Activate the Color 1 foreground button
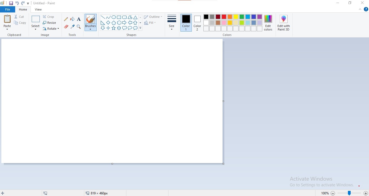Image resolution: width=369 pixels, height=196 pixels. pyautogui.click(x=186, y=22)
